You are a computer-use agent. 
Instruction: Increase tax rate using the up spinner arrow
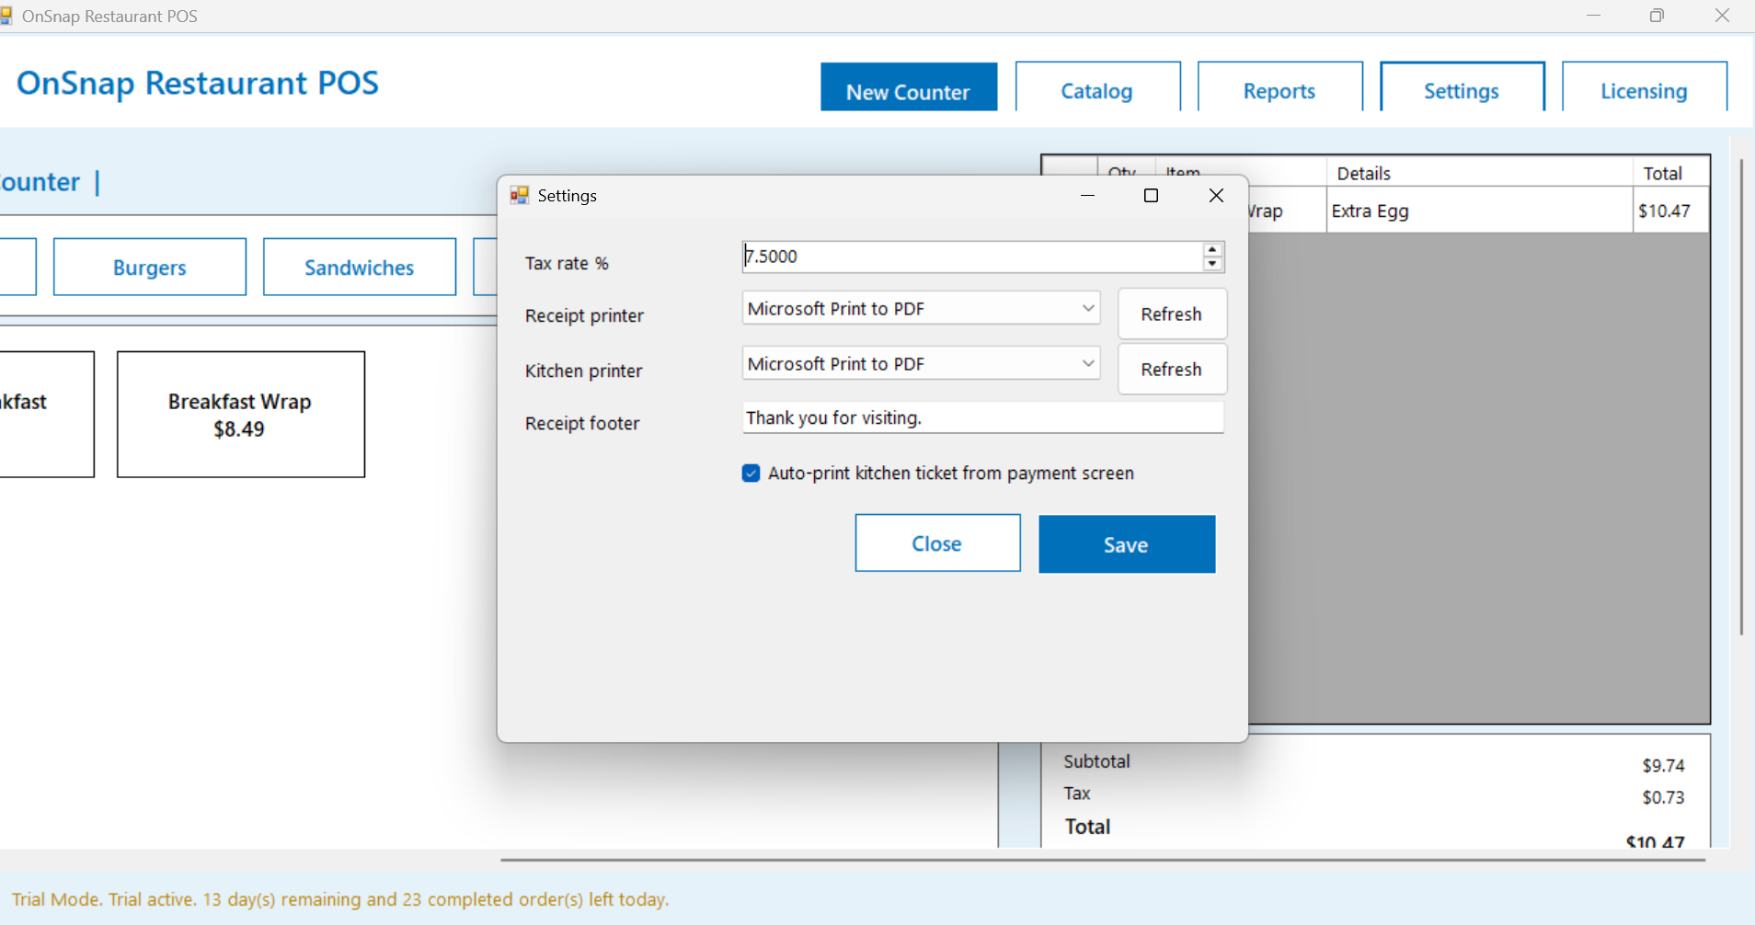click(1211, 250)
